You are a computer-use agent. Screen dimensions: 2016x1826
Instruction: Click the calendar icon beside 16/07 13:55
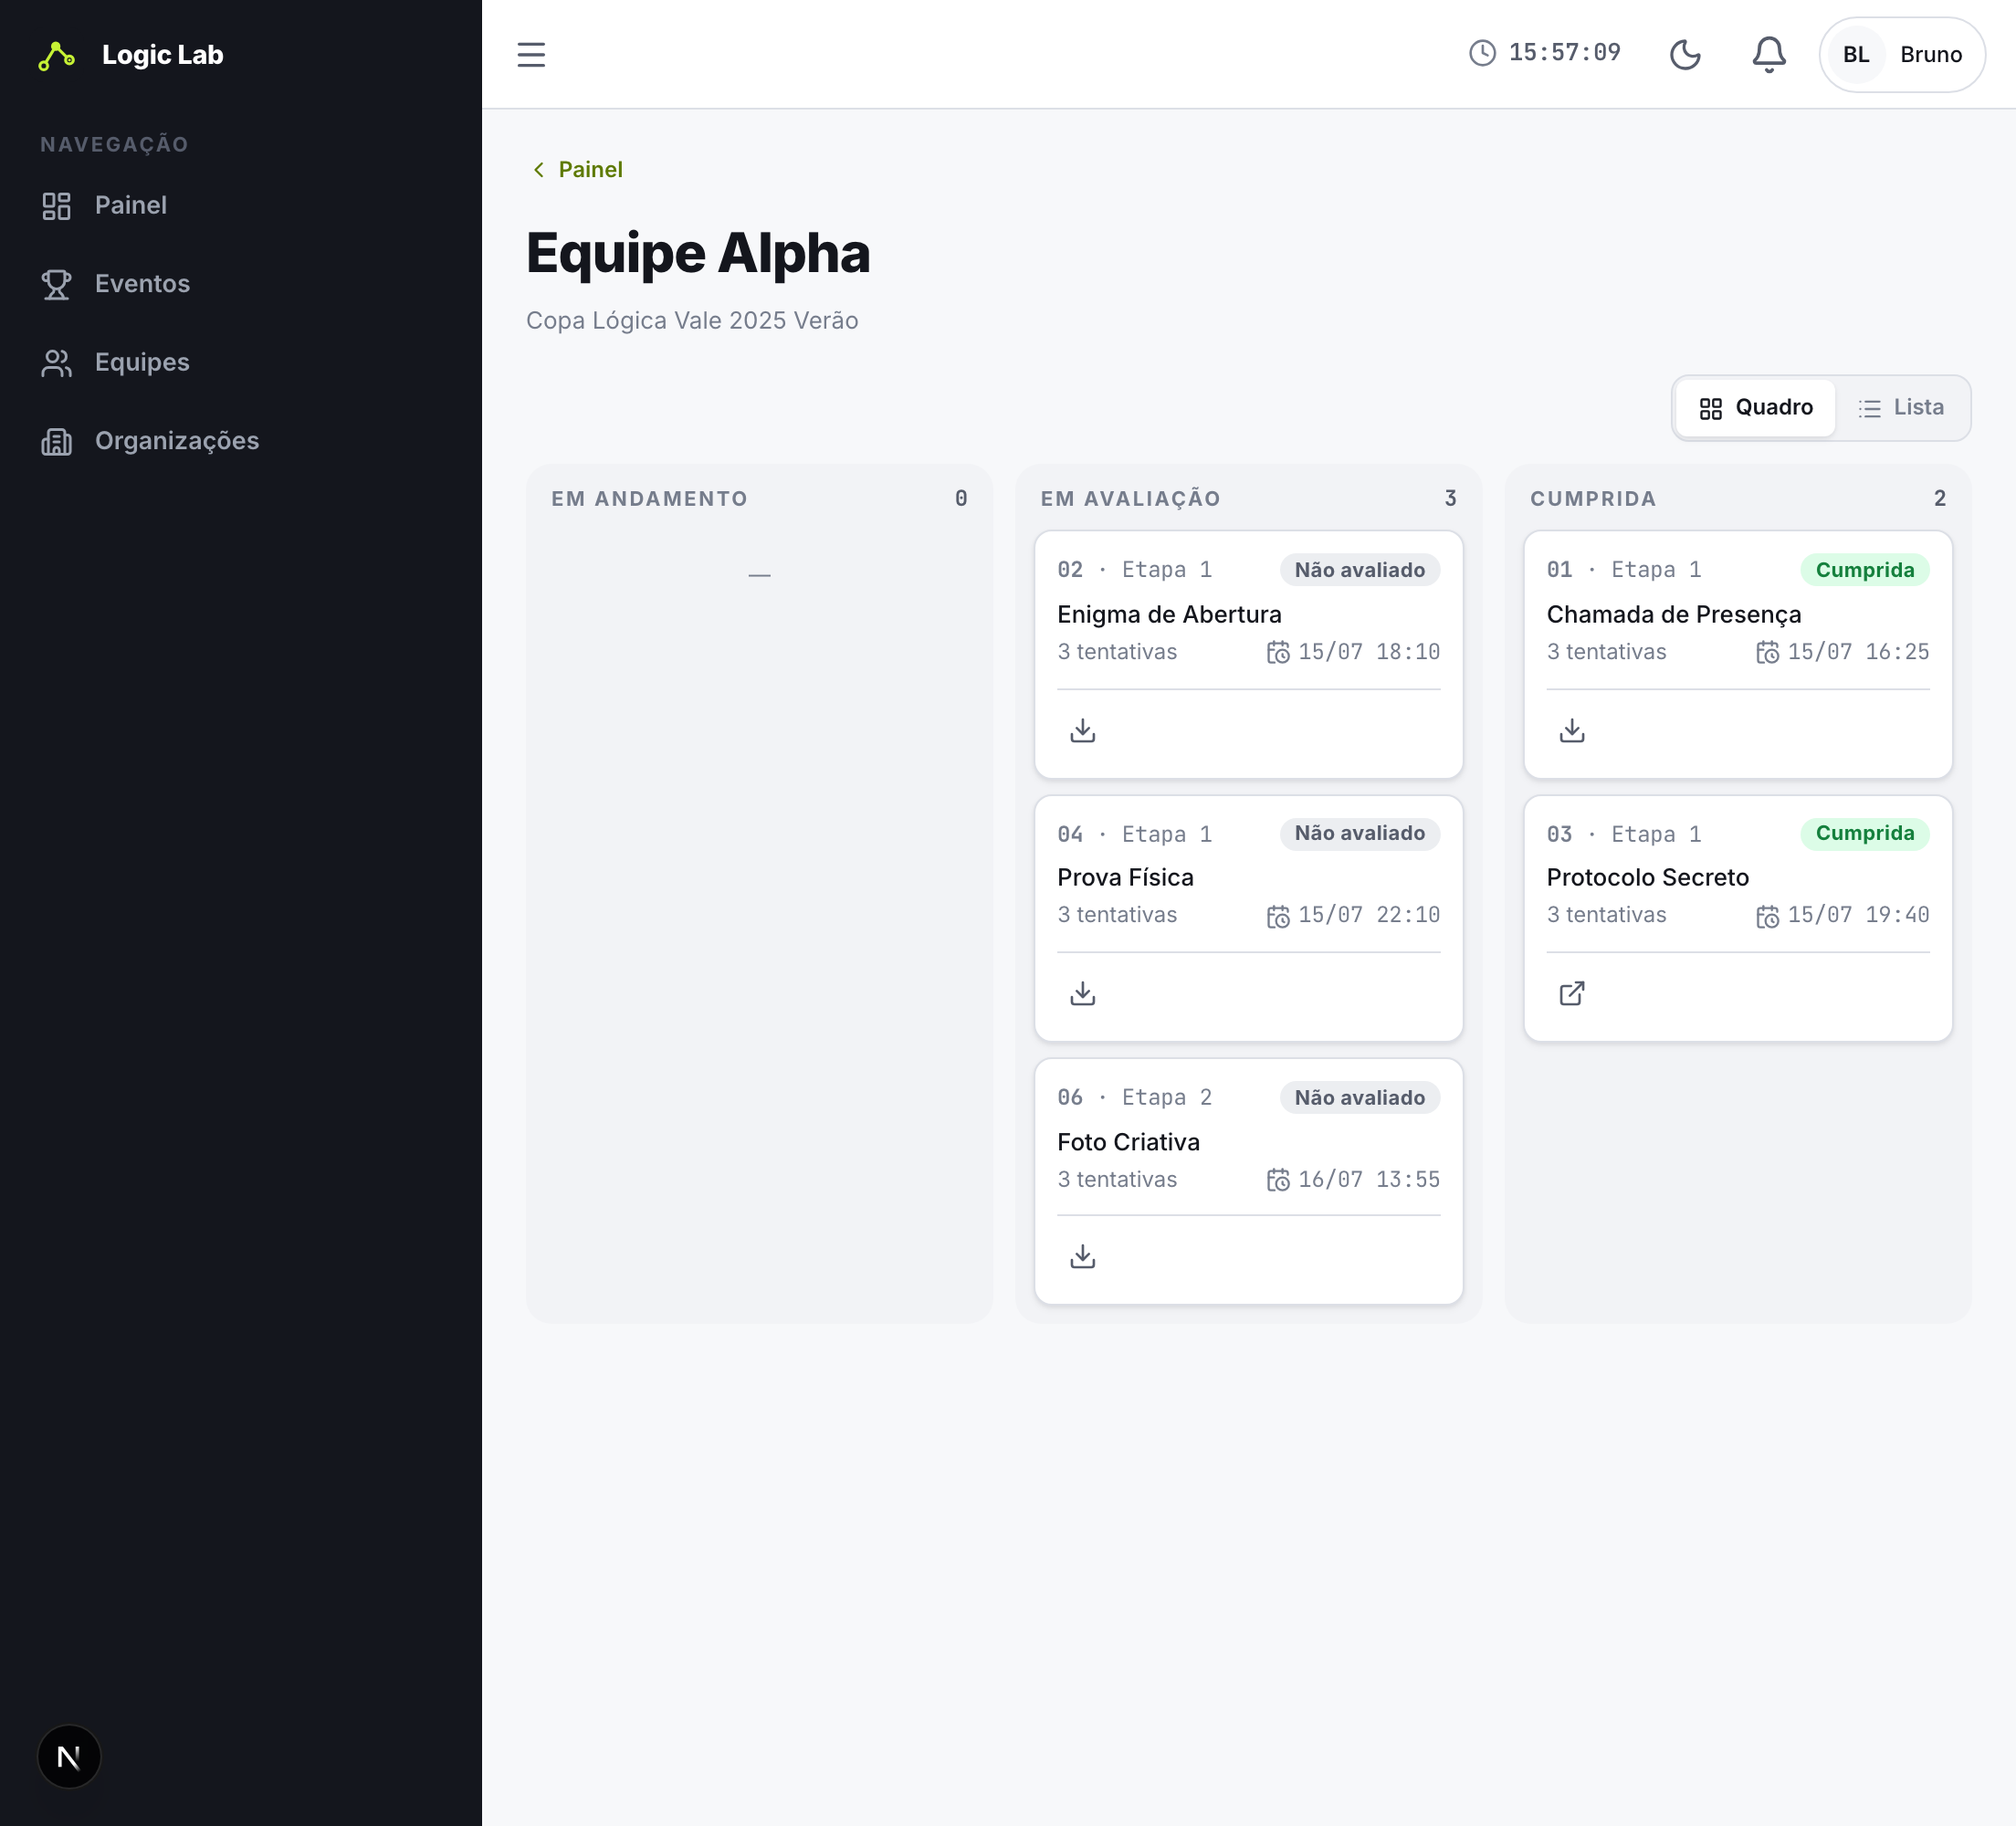pyautogui.click(x=1278, y=1180)
